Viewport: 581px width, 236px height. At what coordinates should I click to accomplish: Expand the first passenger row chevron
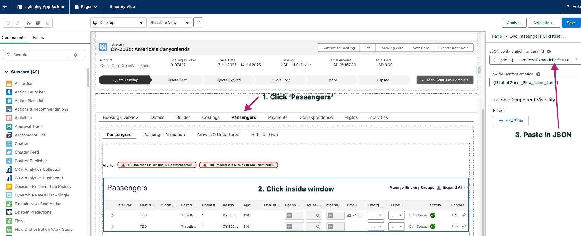112,215
